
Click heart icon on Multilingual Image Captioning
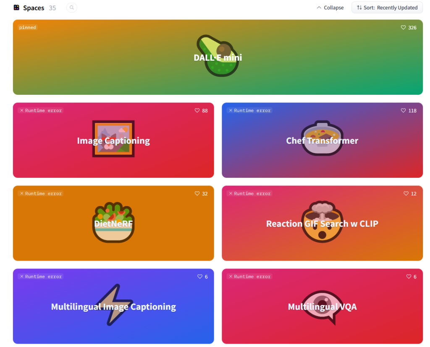(x=199, y=277)
